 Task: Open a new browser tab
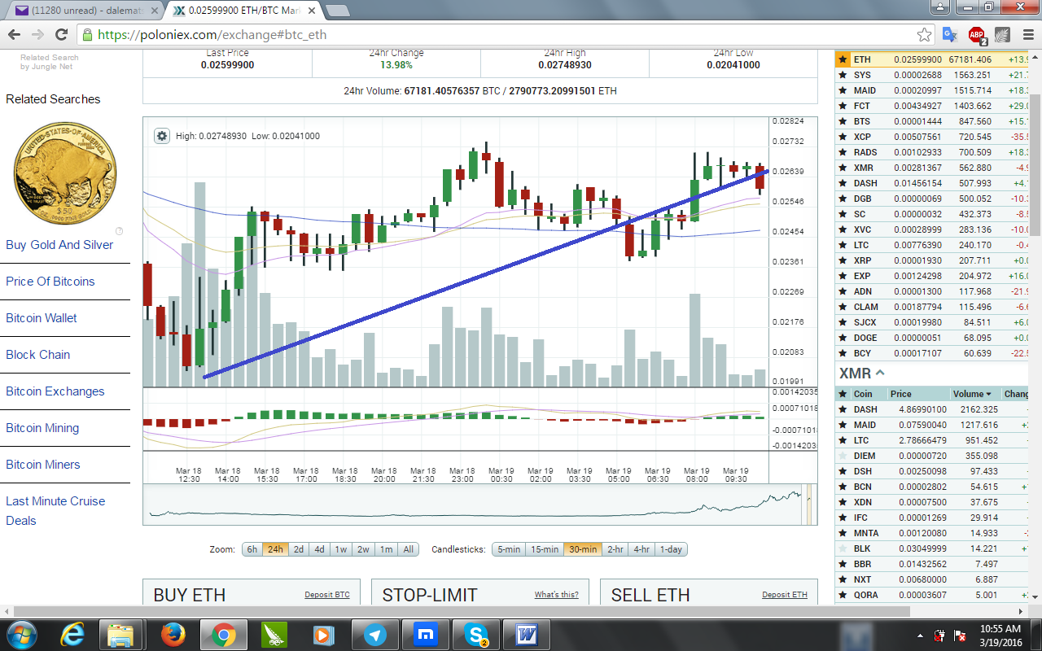click(337, 11)
